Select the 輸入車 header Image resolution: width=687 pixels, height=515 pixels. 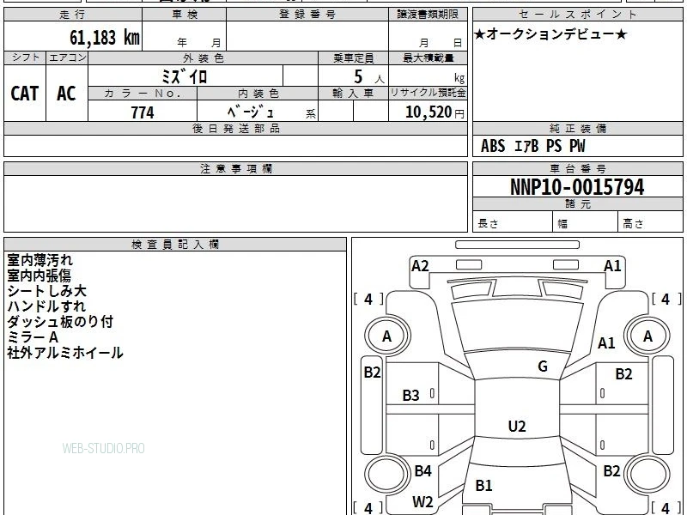353,94
